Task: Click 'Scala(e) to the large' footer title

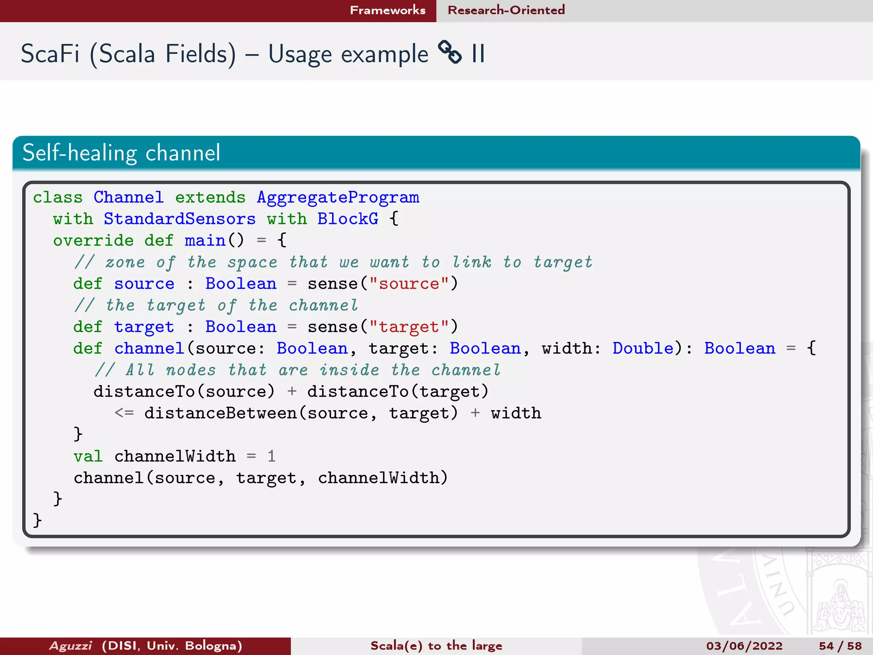Action: (x=436, y=646)
